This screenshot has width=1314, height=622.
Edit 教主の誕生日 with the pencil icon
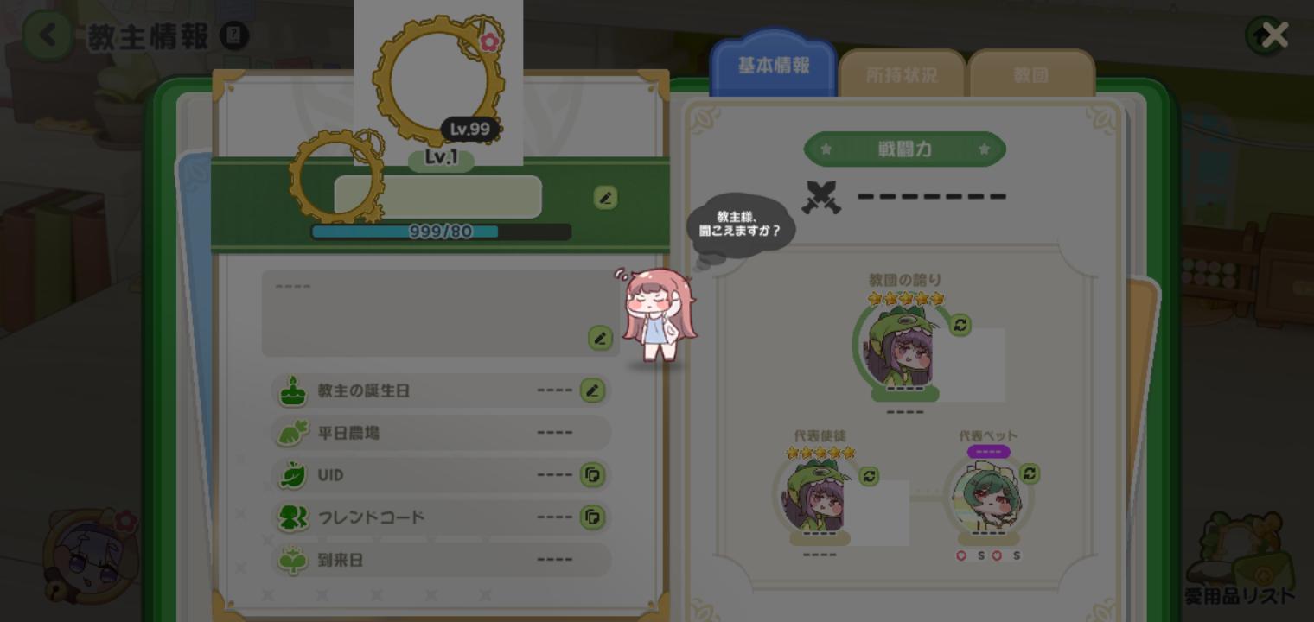tap(592, 390)
